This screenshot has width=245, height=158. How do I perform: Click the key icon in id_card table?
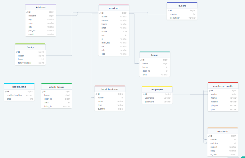[168, 11]
